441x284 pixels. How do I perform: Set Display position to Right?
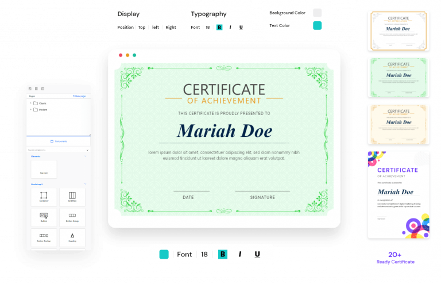tap(171, 27)
